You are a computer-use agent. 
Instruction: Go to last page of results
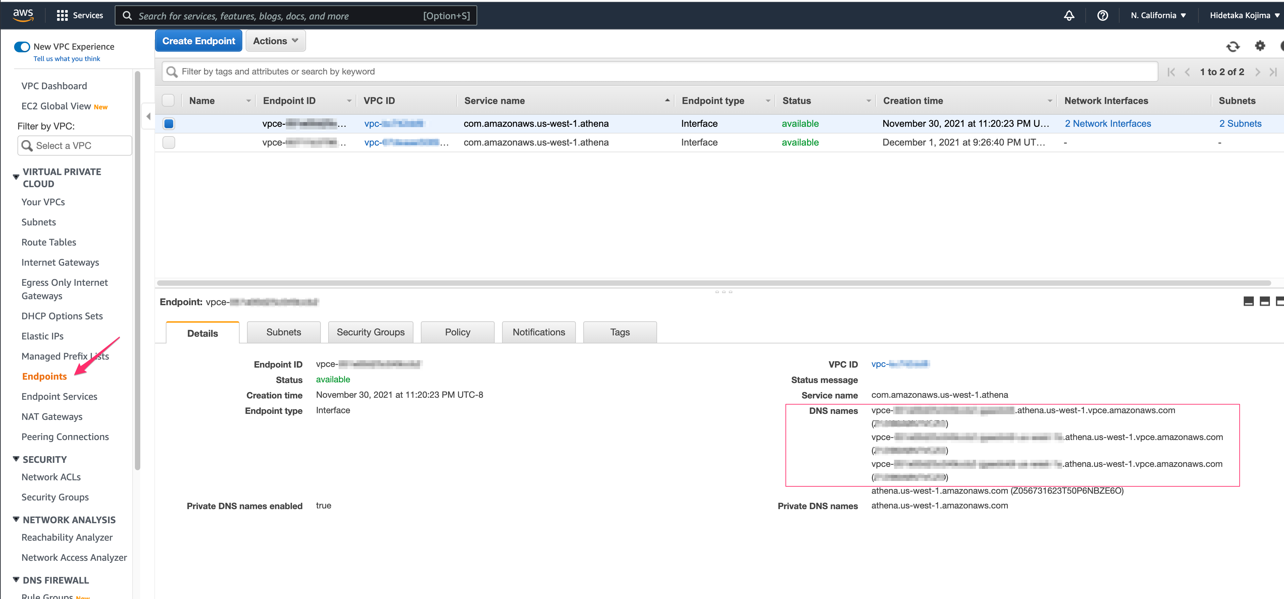click(x=1273, y=72)
